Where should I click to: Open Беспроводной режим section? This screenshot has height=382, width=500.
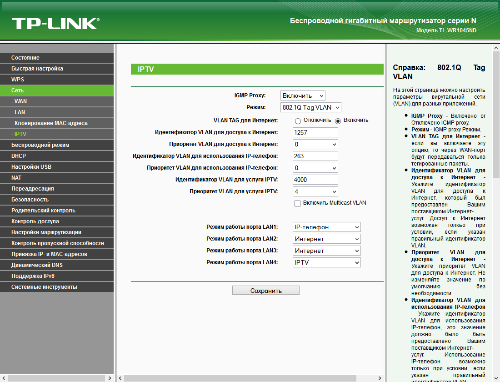click(57, 145)
